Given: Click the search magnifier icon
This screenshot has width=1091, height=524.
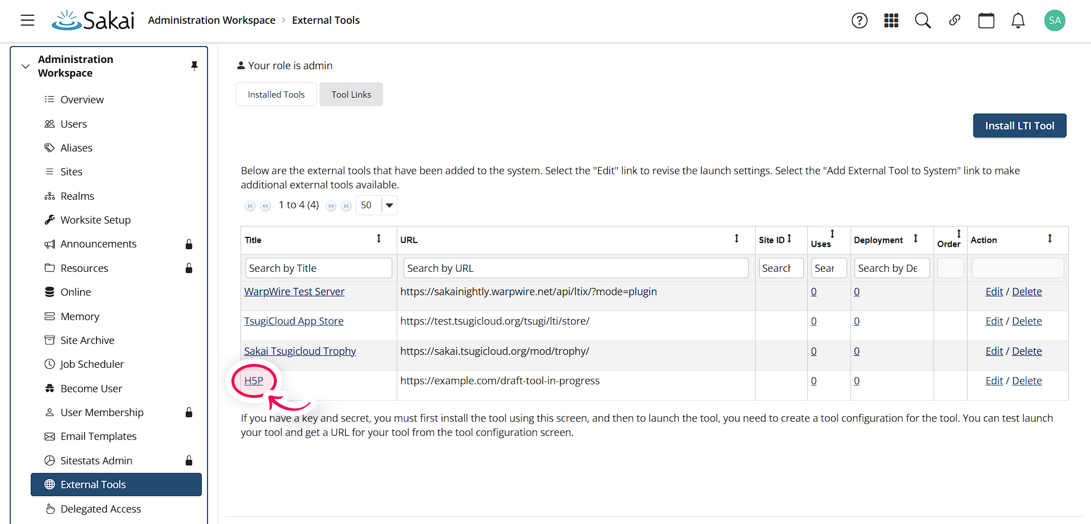Looking at the screenshot, I should 923,20.
